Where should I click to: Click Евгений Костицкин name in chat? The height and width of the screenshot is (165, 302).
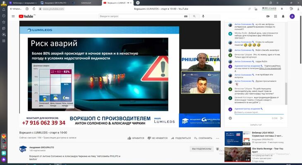(x=243, y=98)
